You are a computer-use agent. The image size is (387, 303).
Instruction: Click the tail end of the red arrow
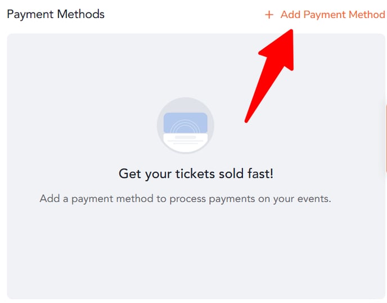246,121
